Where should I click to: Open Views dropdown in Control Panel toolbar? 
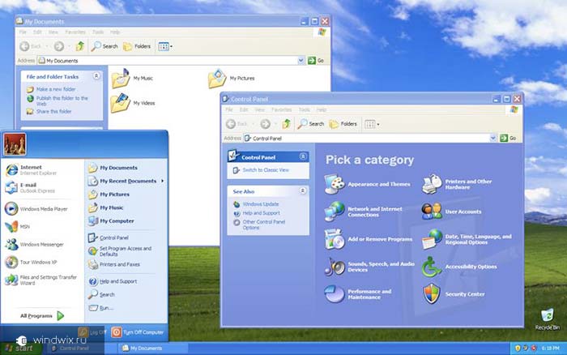click(372, 124)
